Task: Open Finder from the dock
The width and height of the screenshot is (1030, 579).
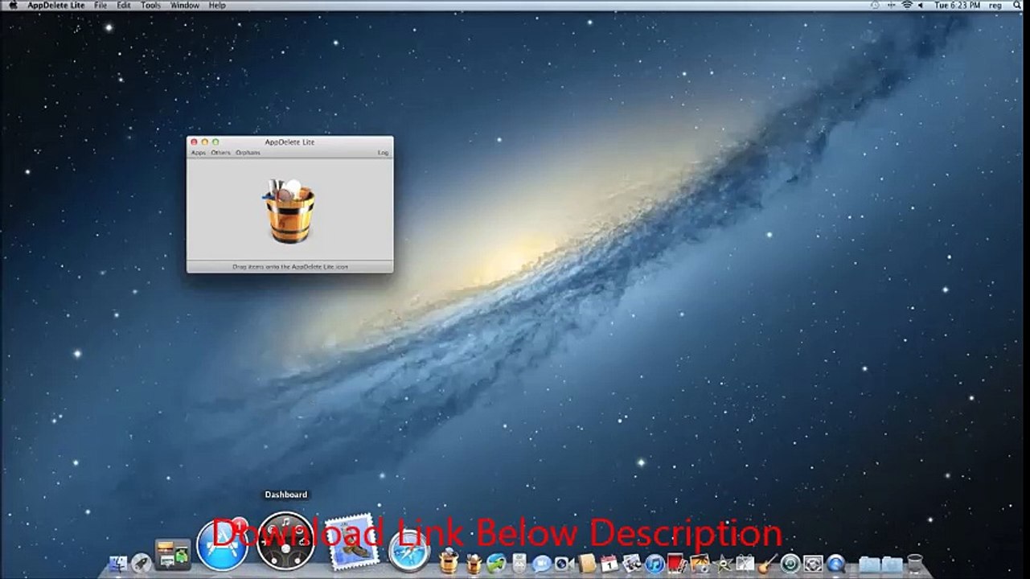Action: click(118, 564)
